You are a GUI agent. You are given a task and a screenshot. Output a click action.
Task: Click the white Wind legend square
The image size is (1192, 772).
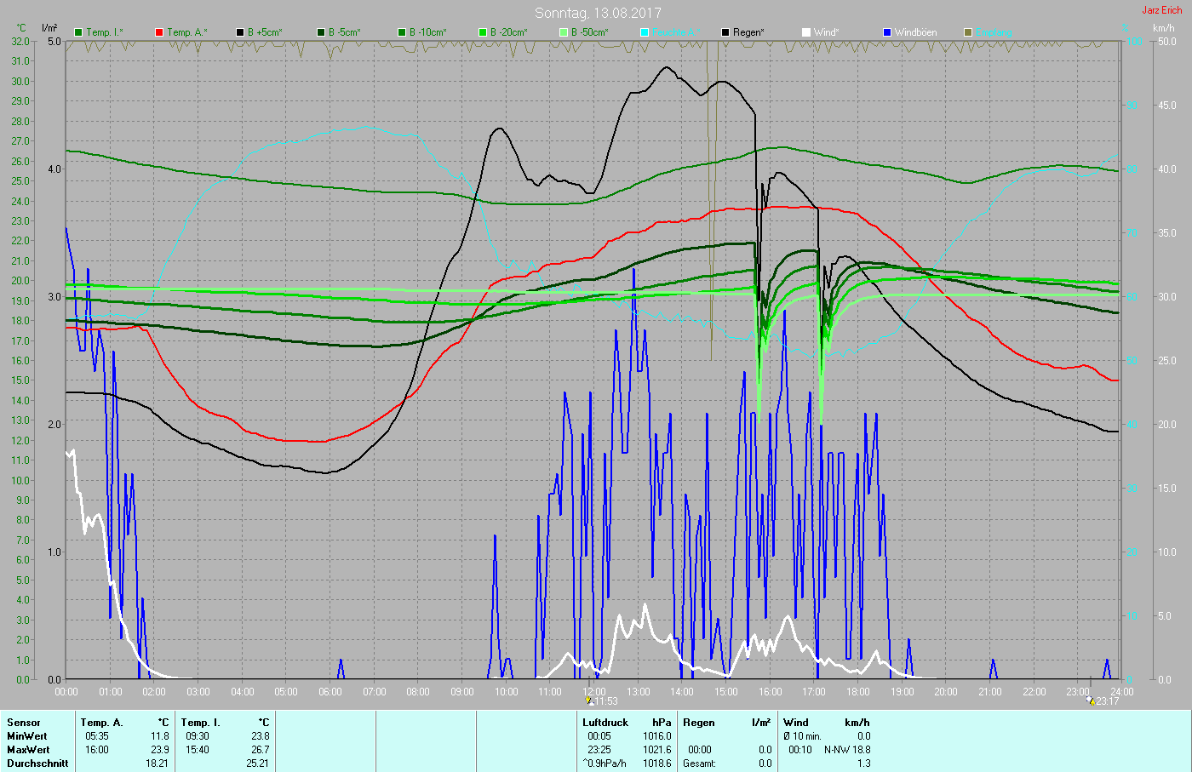click(x=806, y=32)
